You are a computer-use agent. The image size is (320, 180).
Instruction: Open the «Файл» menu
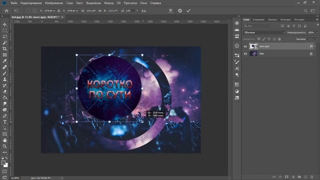14,3
